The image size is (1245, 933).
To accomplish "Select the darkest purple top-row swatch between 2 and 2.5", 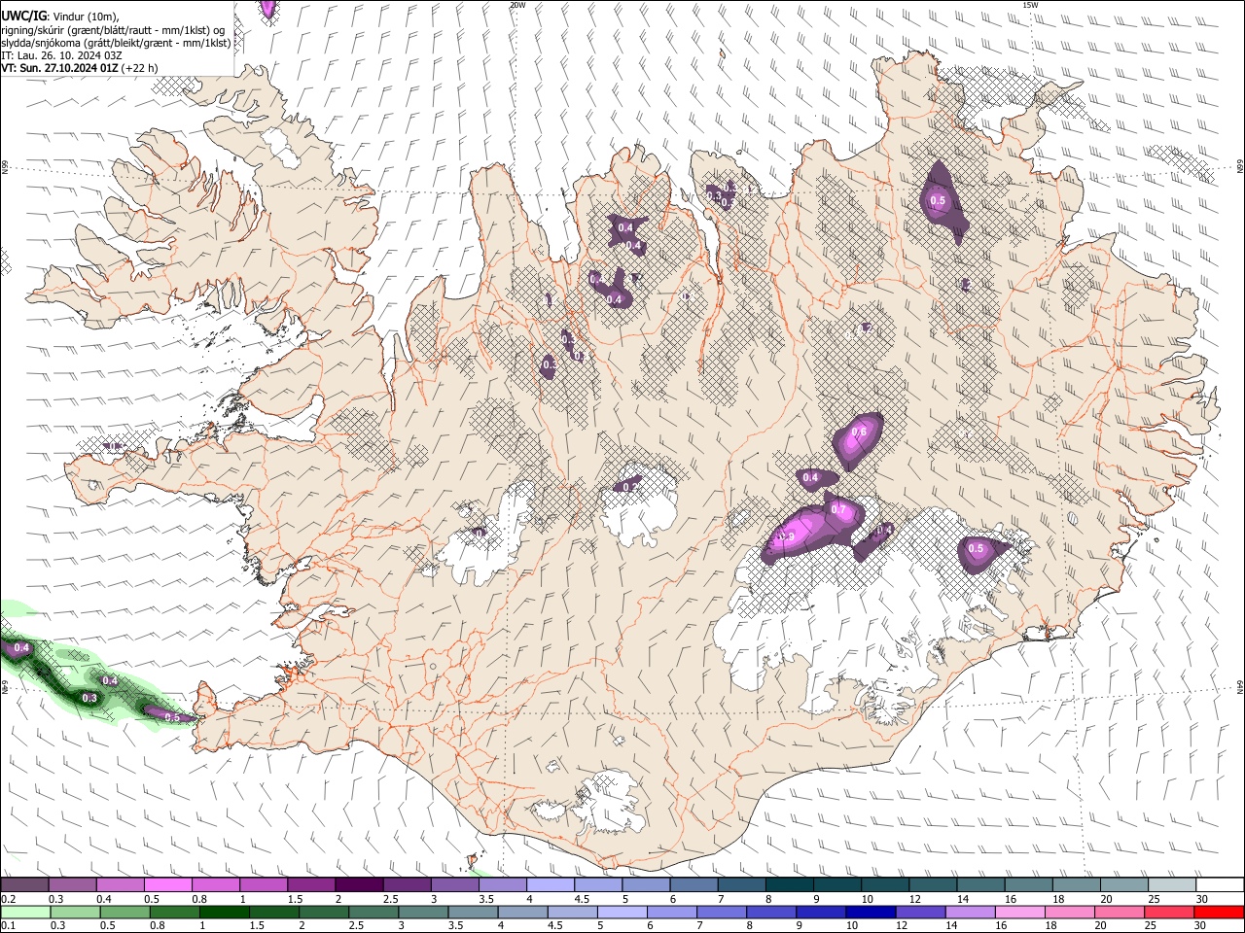I will pyautogui.click(x=358, y=885).
